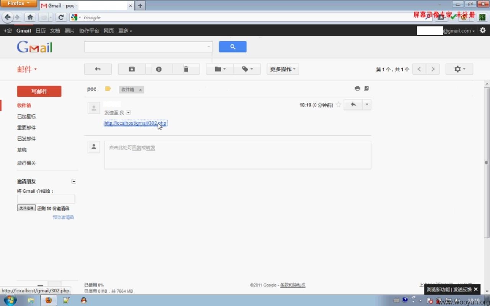
Task: Select the Gmail - poc browser tab
Action: pos(83,6)
